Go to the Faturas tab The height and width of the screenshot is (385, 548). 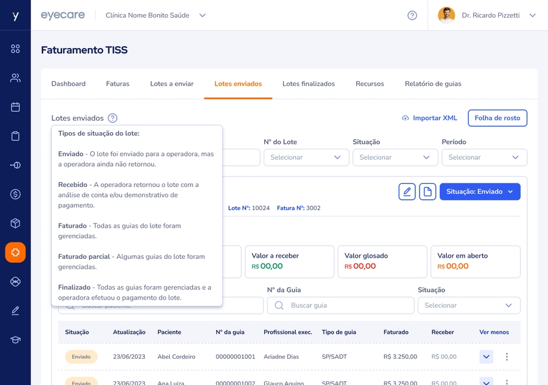(118, 84)
